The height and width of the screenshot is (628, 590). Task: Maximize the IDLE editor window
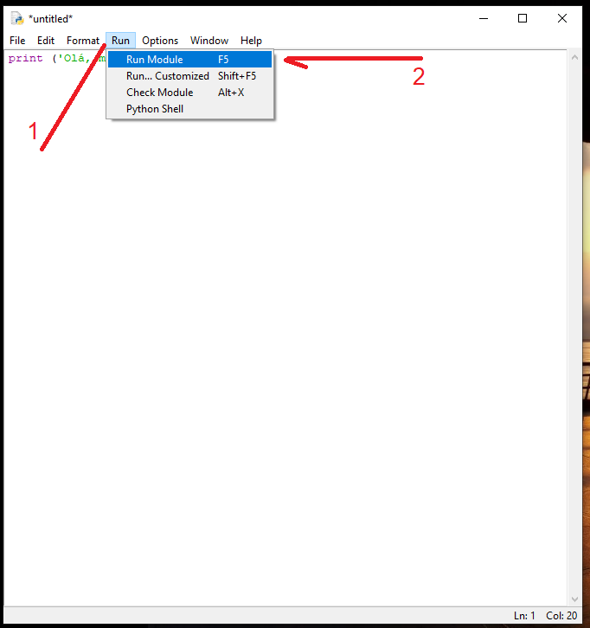(x=523, y=18)
